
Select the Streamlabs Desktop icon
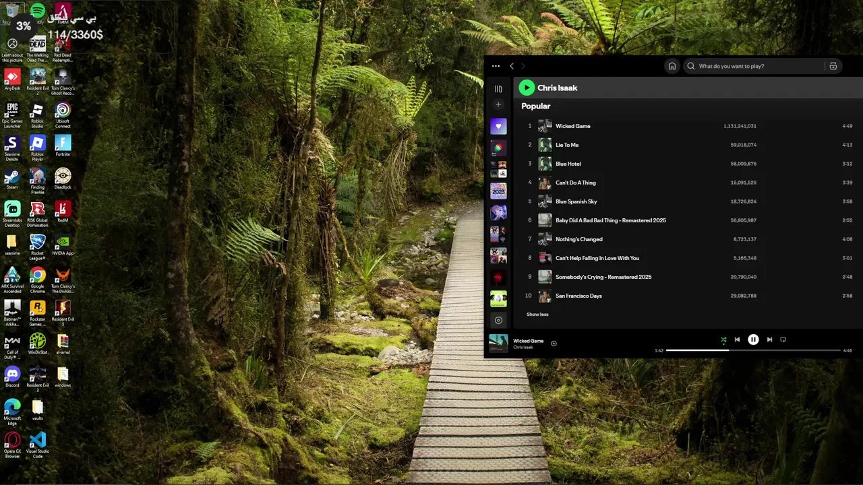(x=12, y=214)
